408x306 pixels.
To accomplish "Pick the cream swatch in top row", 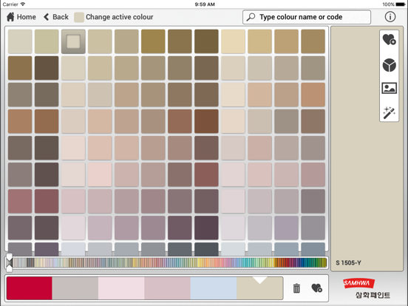I will [x=233, y=41].
